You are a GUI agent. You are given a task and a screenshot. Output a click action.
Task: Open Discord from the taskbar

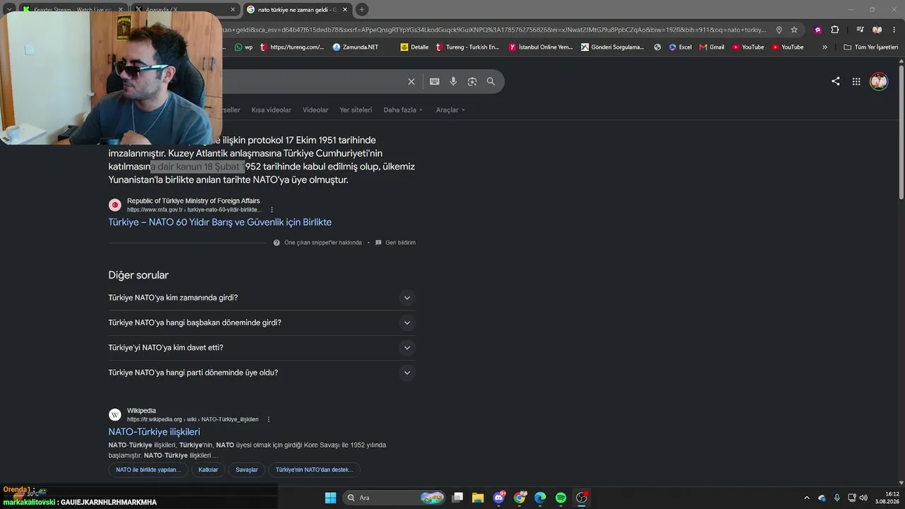499,498
